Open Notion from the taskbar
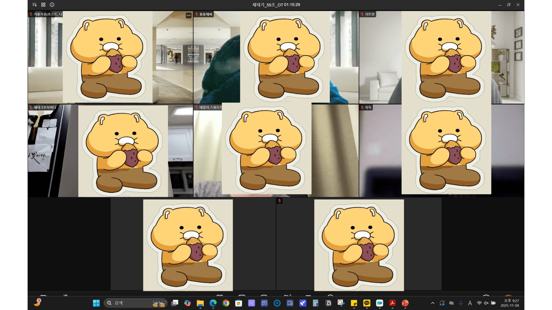The image size is (552, 310). (x=328, y=303)
